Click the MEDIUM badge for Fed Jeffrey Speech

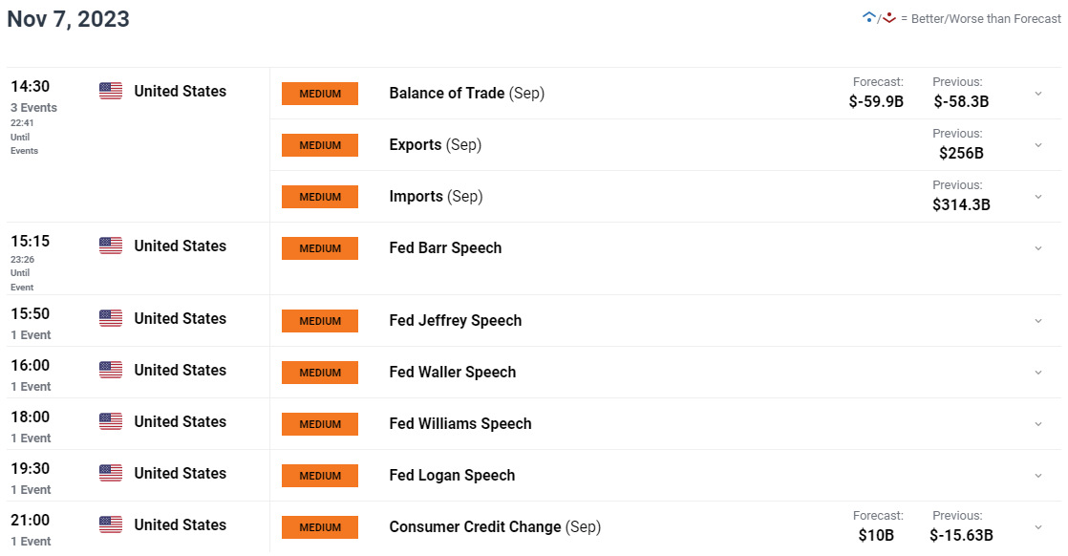coord(319,321)
